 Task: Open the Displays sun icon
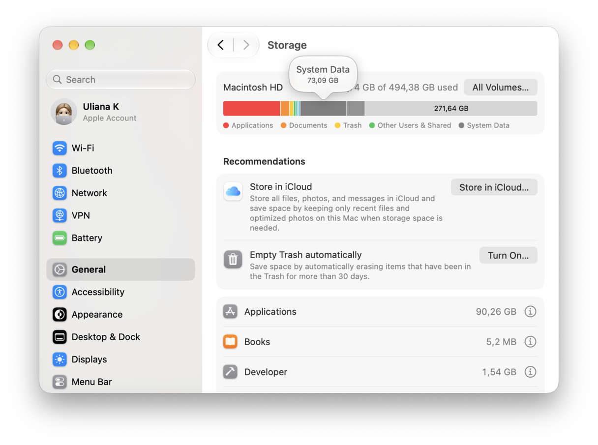tap(60, 359)
